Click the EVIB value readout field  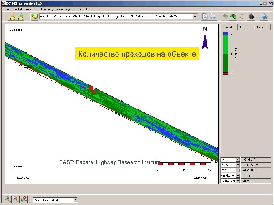[x=256, y=159]
